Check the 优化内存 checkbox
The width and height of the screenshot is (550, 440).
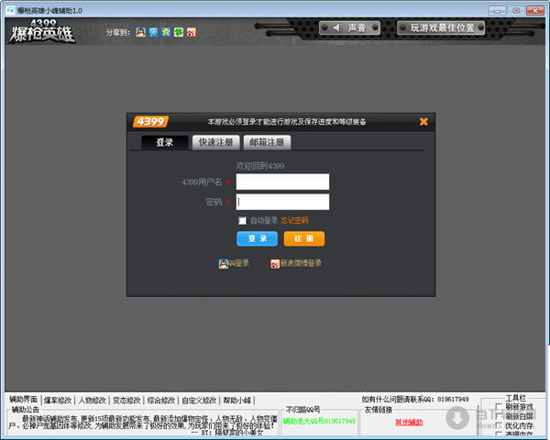tap(498, 425)
